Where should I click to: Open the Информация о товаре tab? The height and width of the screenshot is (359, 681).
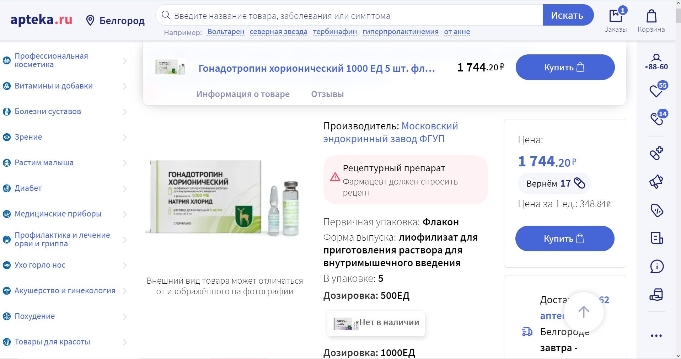click(243, 94)
